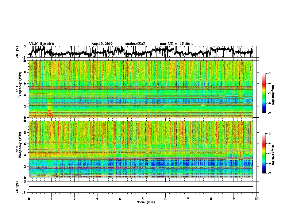
Task: Click the ch.1 color bar log(PSD) unit label
Action: (273, 95)
